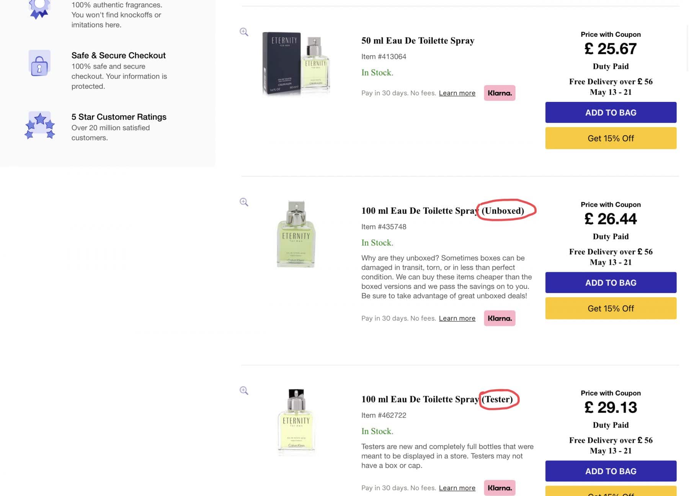
Task: Select the Klarna badge on the Tester listing
Action: (499, 488)
